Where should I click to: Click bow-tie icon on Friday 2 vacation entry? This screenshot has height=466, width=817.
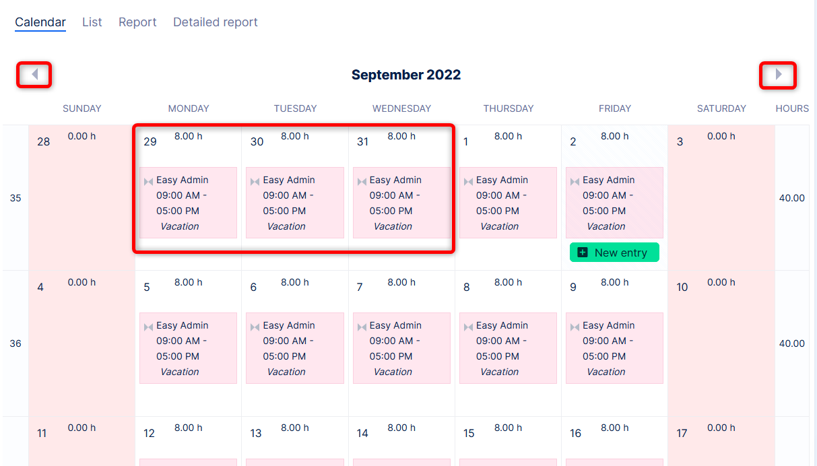(x=575, y=181)
